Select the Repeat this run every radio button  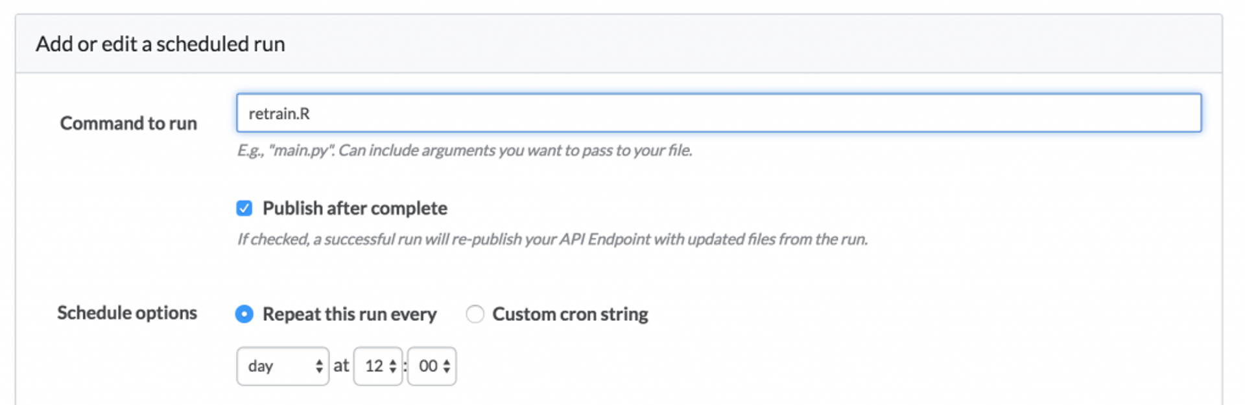tap(244, 314)
